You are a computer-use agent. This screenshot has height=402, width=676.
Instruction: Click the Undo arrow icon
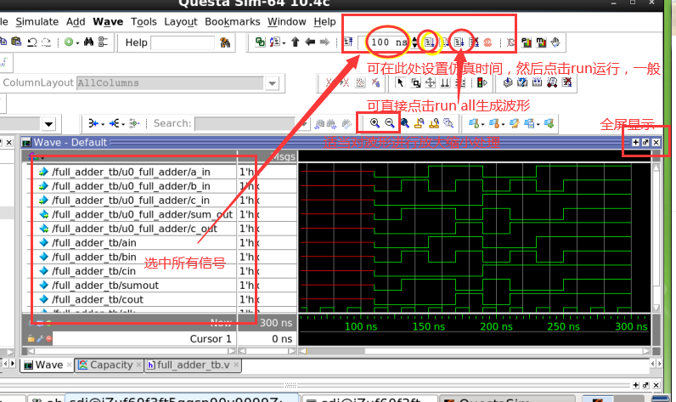coord(32,42)
